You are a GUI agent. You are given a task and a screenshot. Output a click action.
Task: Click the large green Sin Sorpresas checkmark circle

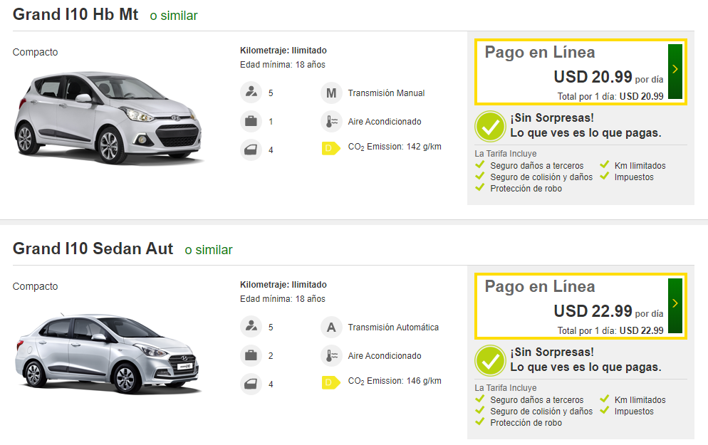click(x=489, y=126)
